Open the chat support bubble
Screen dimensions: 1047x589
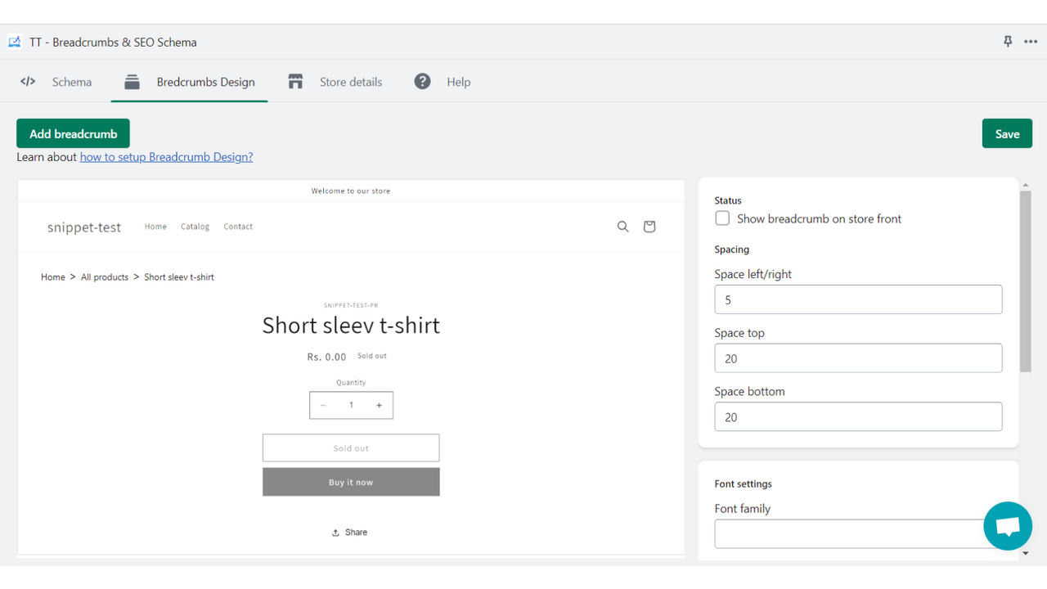(x=1007, y=526)
